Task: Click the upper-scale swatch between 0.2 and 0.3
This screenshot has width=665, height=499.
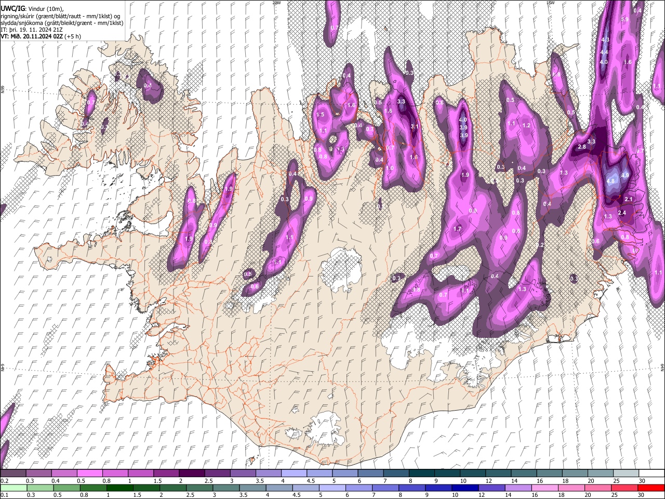Action: tap(13, 474)
